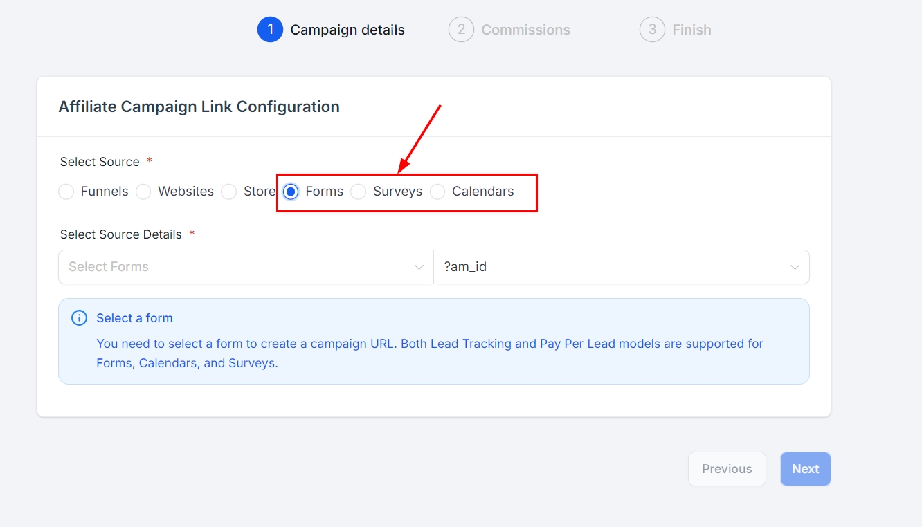Viewport: 922px width, 527px height.
Task: Open the Campaign details step label
Action: [347, 30]
